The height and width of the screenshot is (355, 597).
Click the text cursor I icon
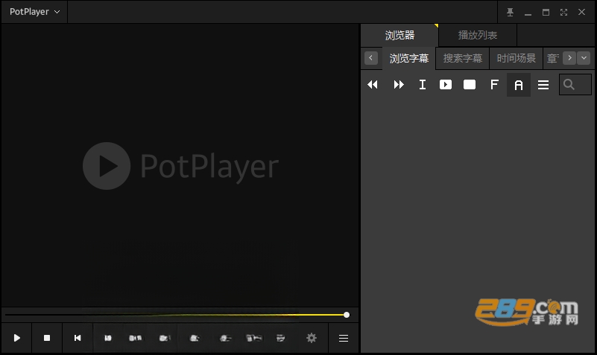(423, 84)
